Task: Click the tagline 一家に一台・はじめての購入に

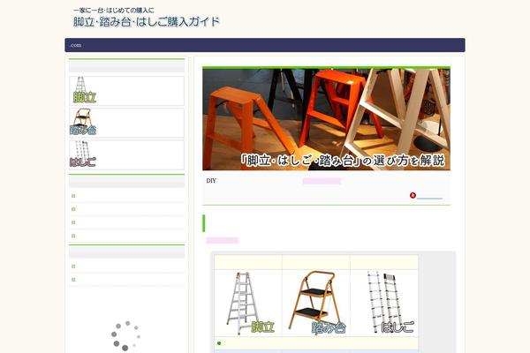Action: click(x=114, y=11)
